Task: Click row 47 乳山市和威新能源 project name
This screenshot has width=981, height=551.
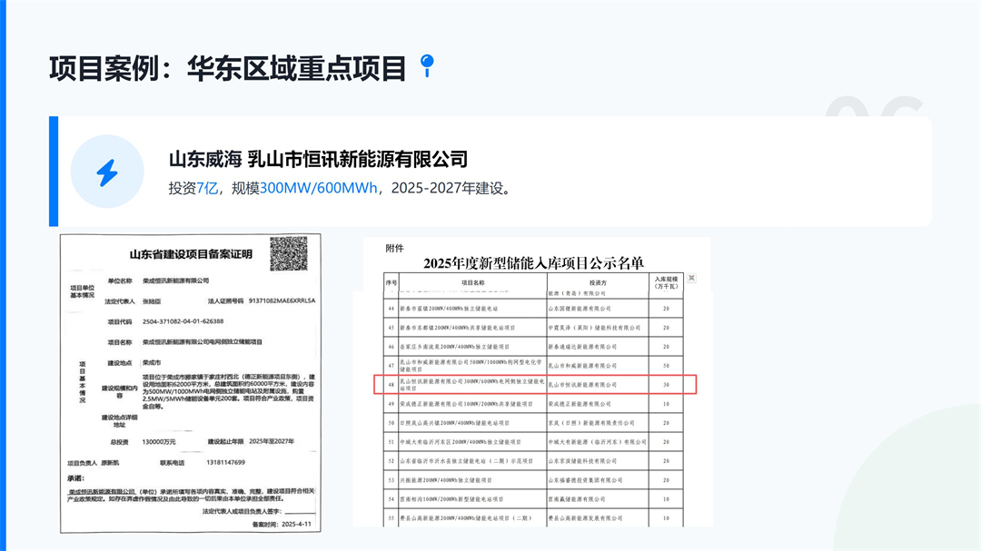Action: [x=471, y=365]
